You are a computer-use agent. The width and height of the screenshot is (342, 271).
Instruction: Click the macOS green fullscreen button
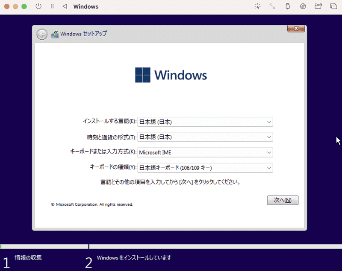pyautogui.click(x=24, y=6)
